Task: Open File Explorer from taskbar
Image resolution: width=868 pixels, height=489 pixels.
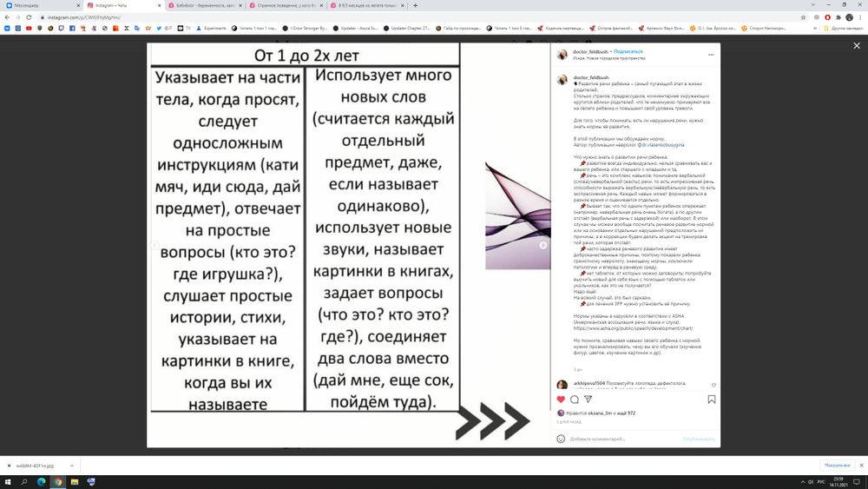Action: 74,482
